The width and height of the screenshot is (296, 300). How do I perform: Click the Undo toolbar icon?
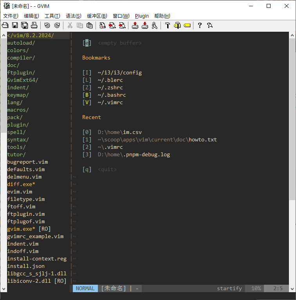tap(47, 25)
